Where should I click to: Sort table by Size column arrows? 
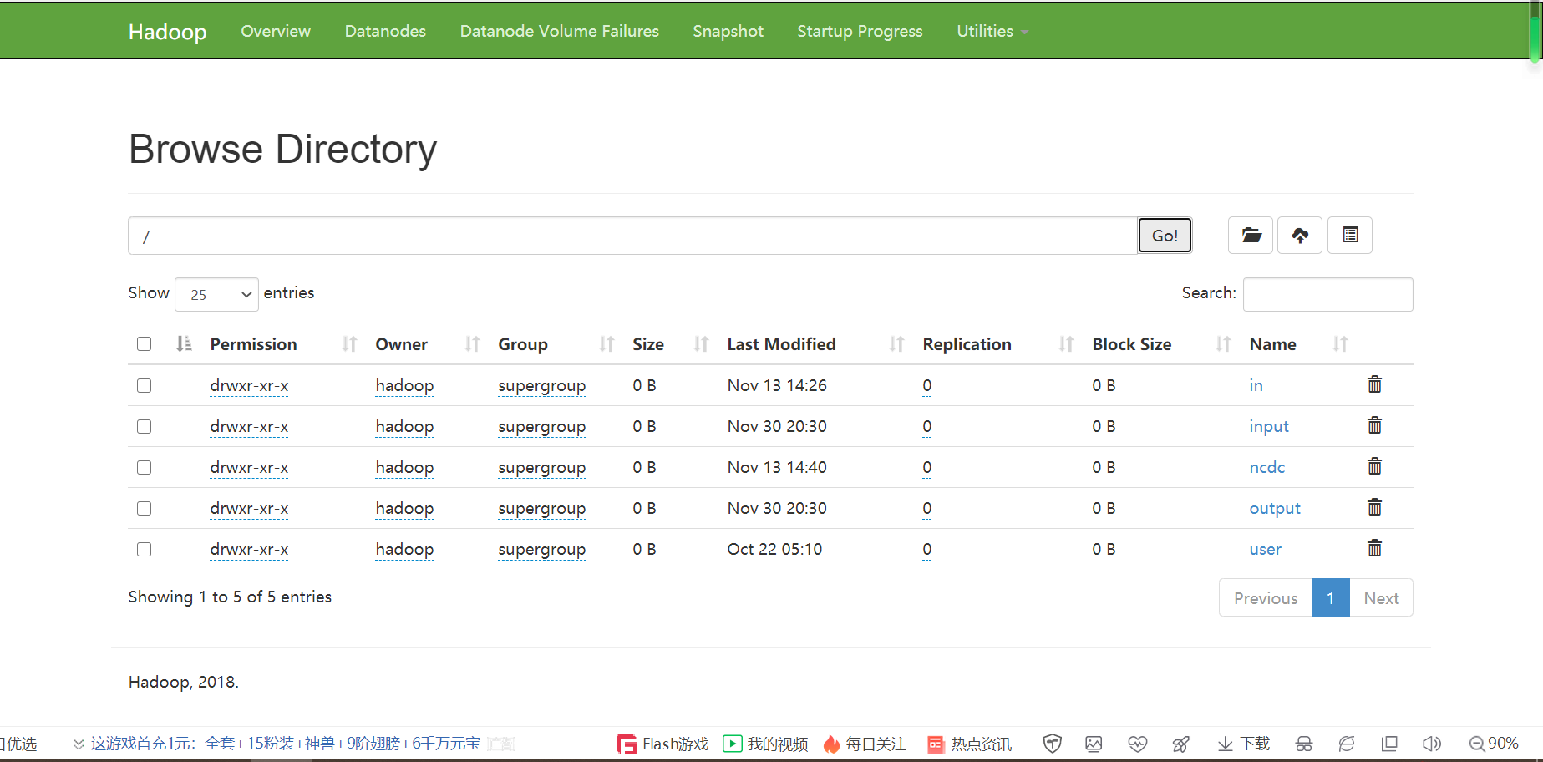(x=701, y=343)
